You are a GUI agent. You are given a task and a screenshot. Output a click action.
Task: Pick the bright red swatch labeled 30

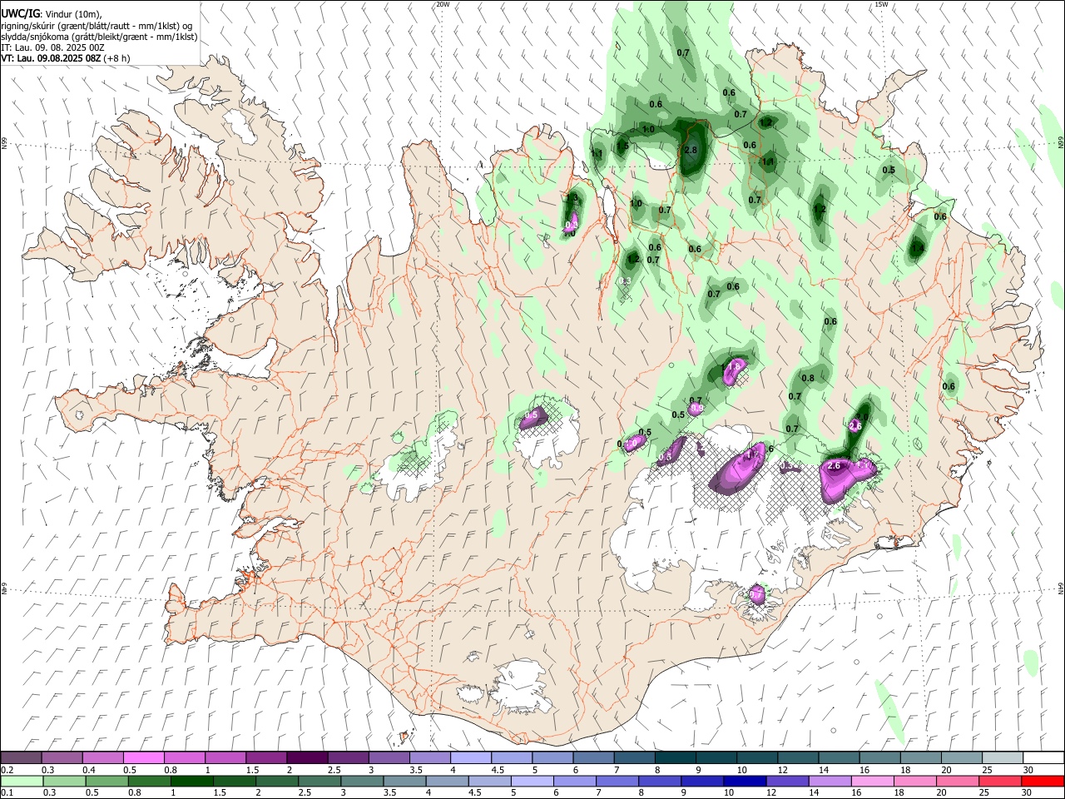pos(1043,781)
